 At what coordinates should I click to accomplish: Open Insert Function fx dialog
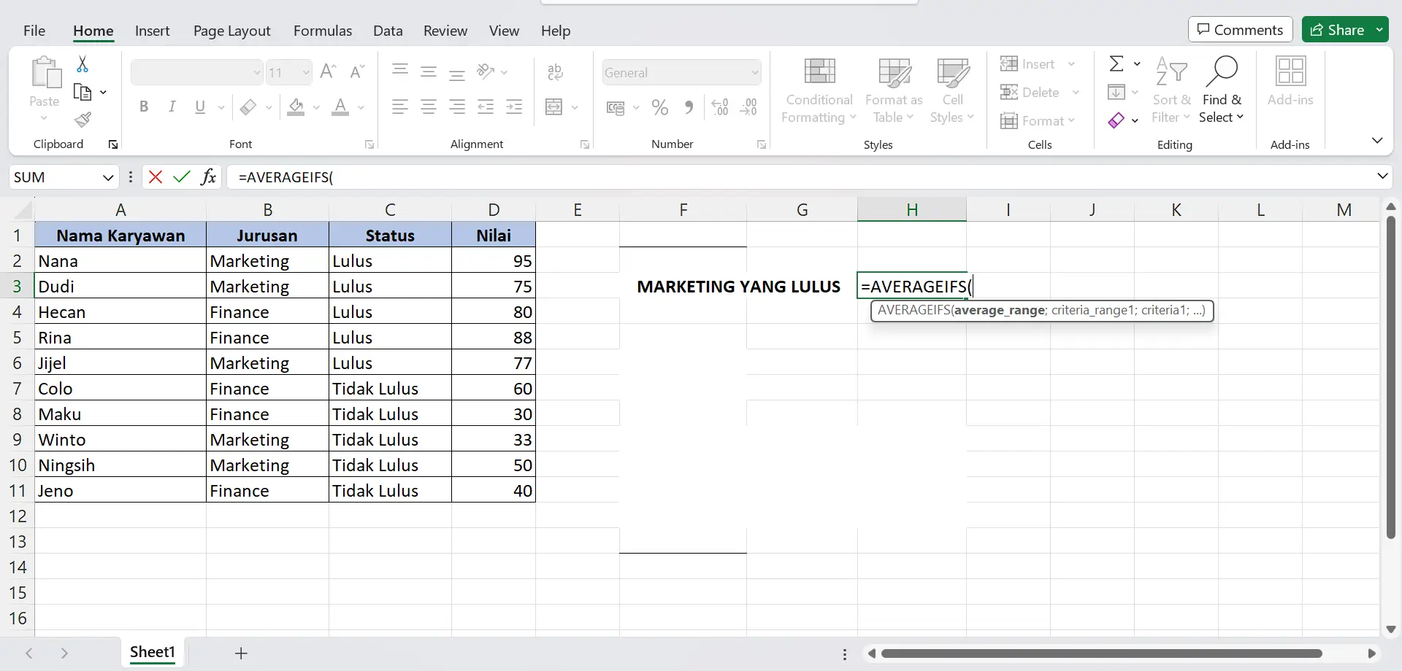click(x=209, y=177)
